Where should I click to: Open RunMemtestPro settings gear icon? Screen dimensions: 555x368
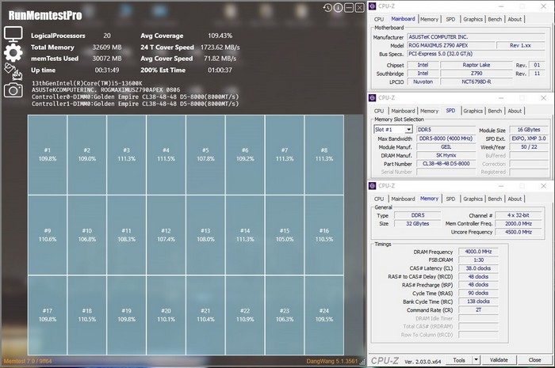pos(13,52)
